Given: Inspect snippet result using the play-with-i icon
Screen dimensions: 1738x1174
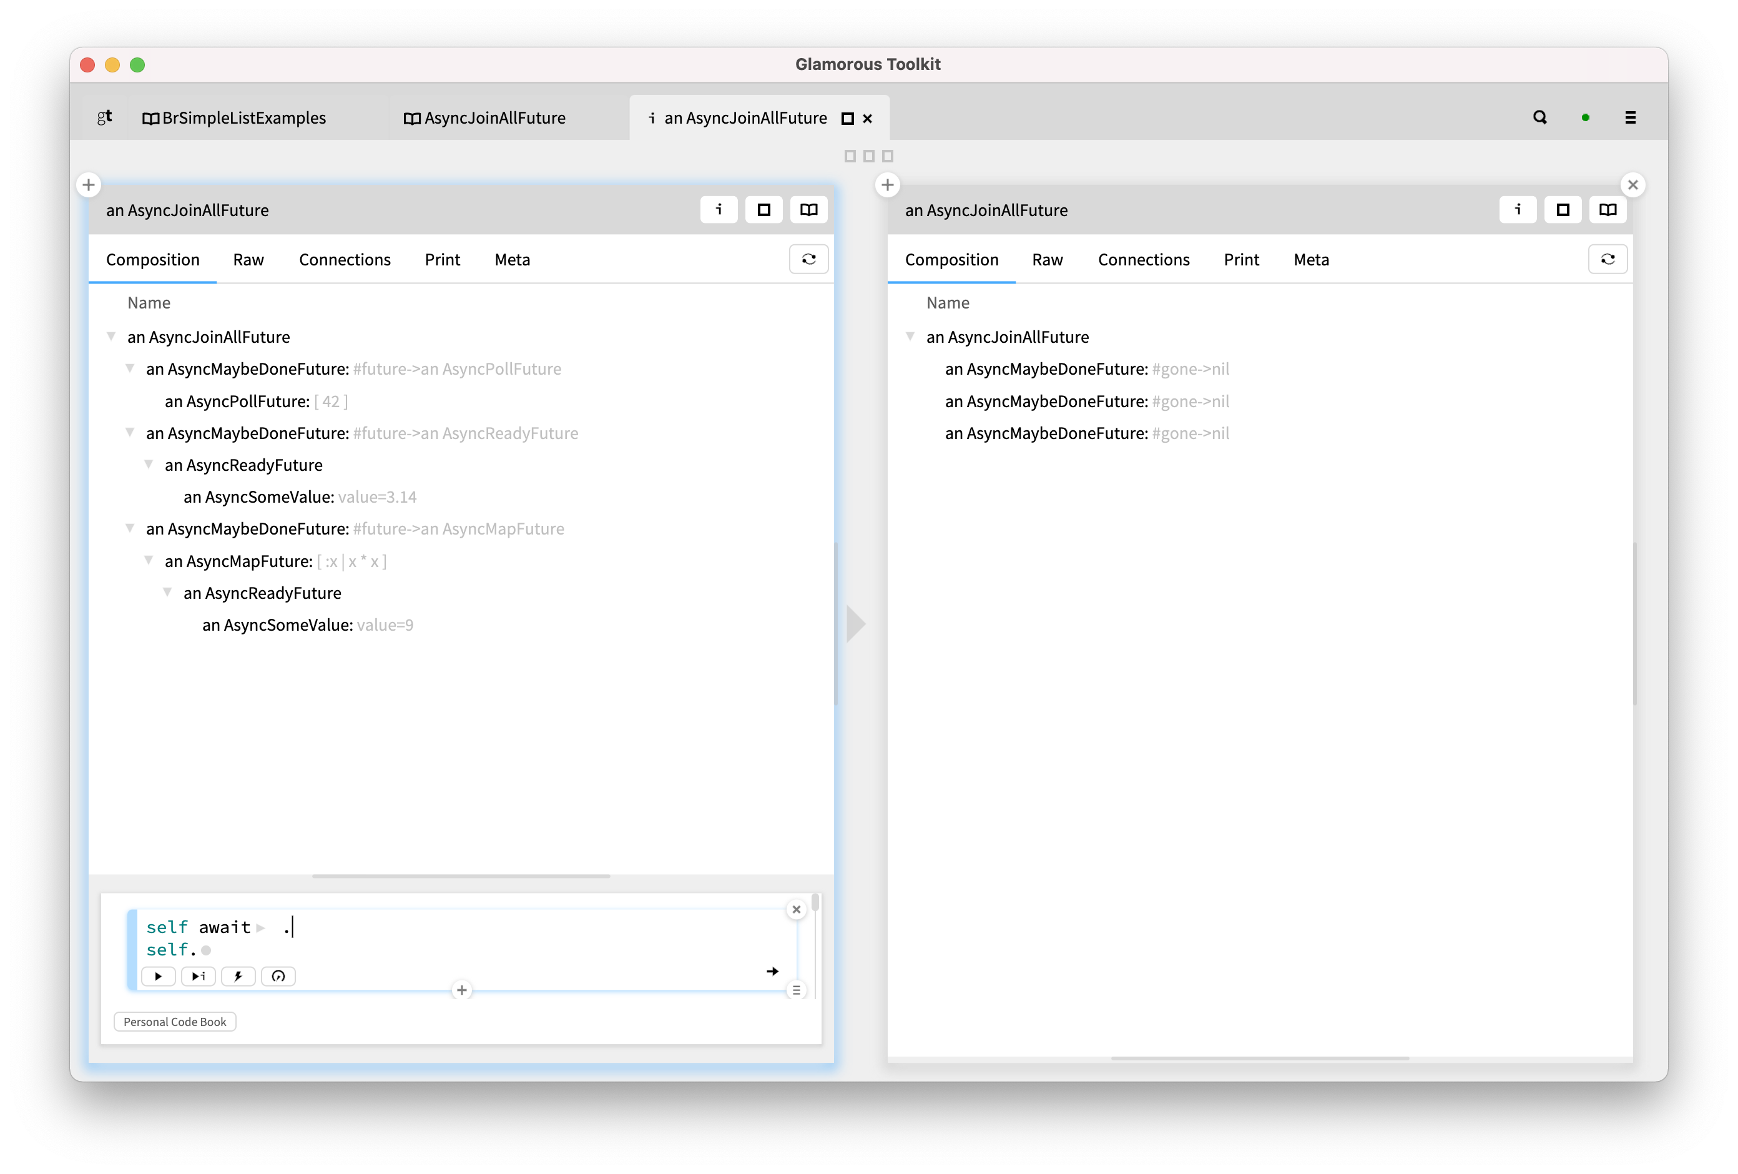Looking at the screenshot, I should (x=198, y=977).
